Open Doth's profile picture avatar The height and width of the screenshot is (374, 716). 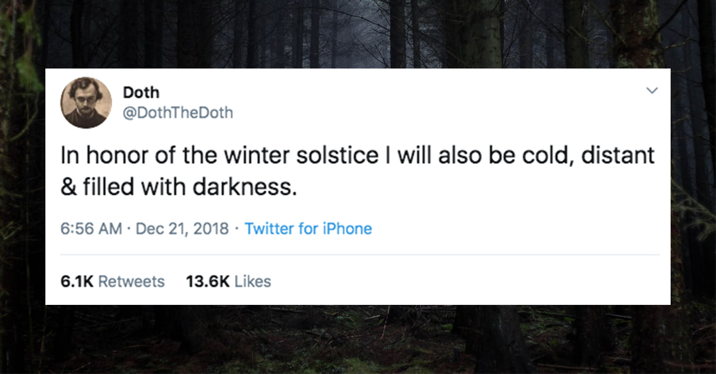coord(86,102)
